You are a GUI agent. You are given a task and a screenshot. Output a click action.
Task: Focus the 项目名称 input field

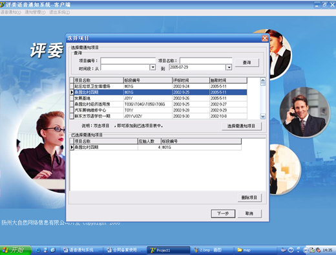(206, 61)
